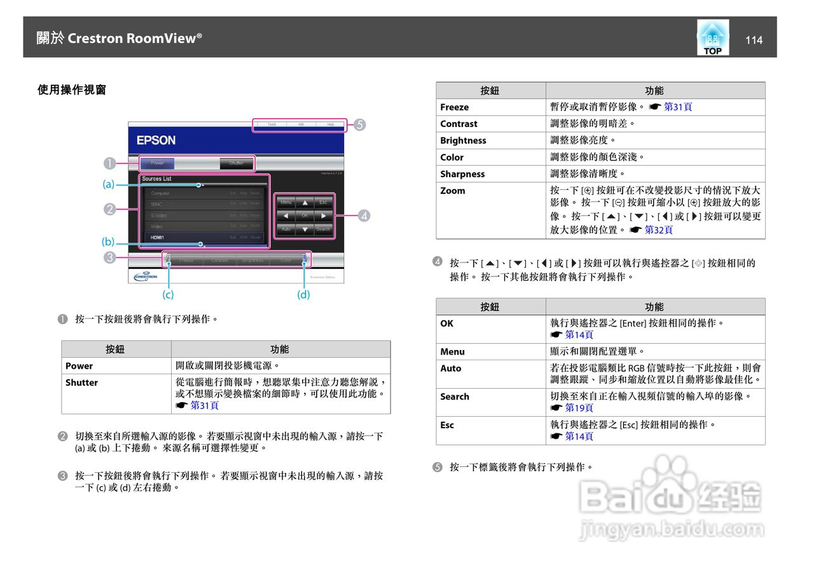Click the left arrow on the navigation pad
The image size is (814, 575).
click(x=286, y=215)
